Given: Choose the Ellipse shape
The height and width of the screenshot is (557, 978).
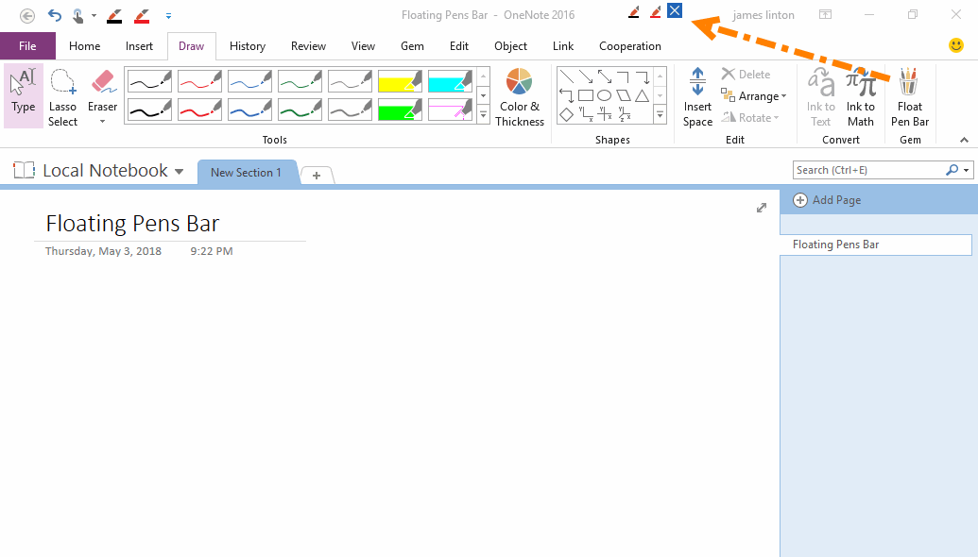Looking at the screenshot, I should tap(605, 96).
